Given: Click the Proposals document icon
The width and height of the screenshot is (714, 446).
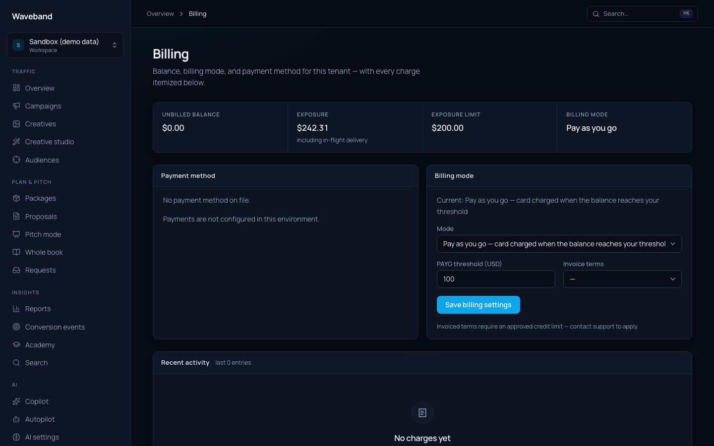Looking at the screenshot, I should [16, 216].
